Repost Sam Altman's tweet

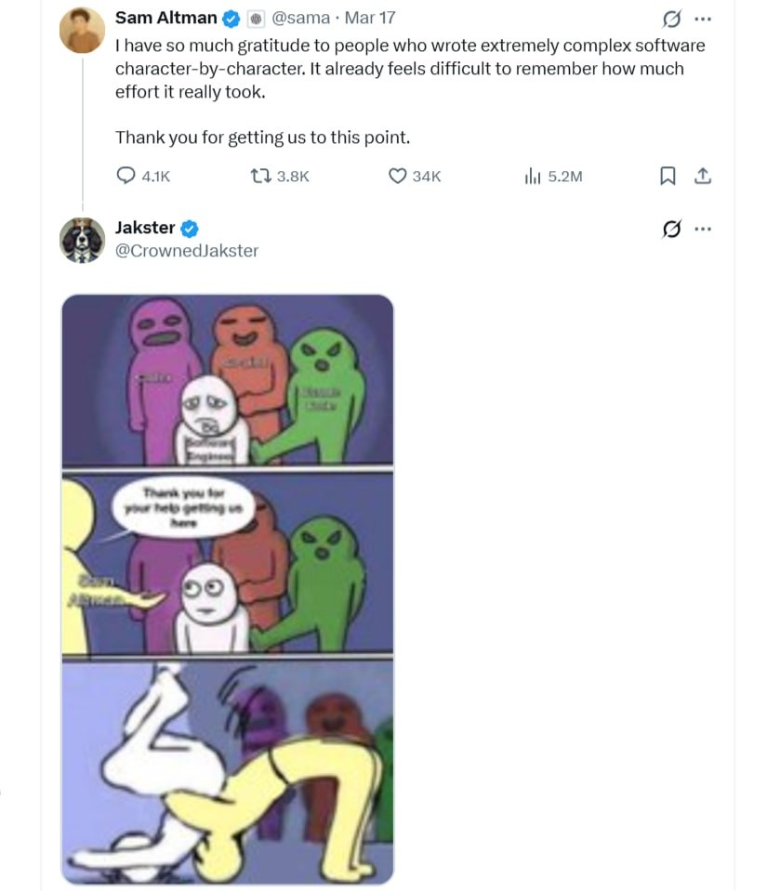coord(263,176)
